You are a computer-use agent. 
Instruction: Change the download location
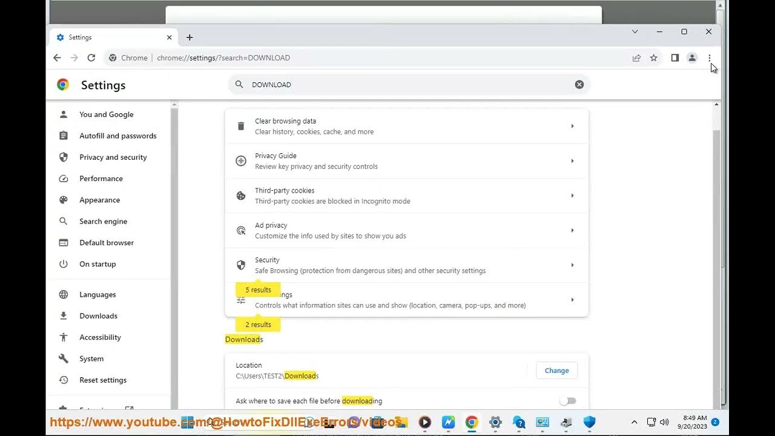[x=556, y=371]
